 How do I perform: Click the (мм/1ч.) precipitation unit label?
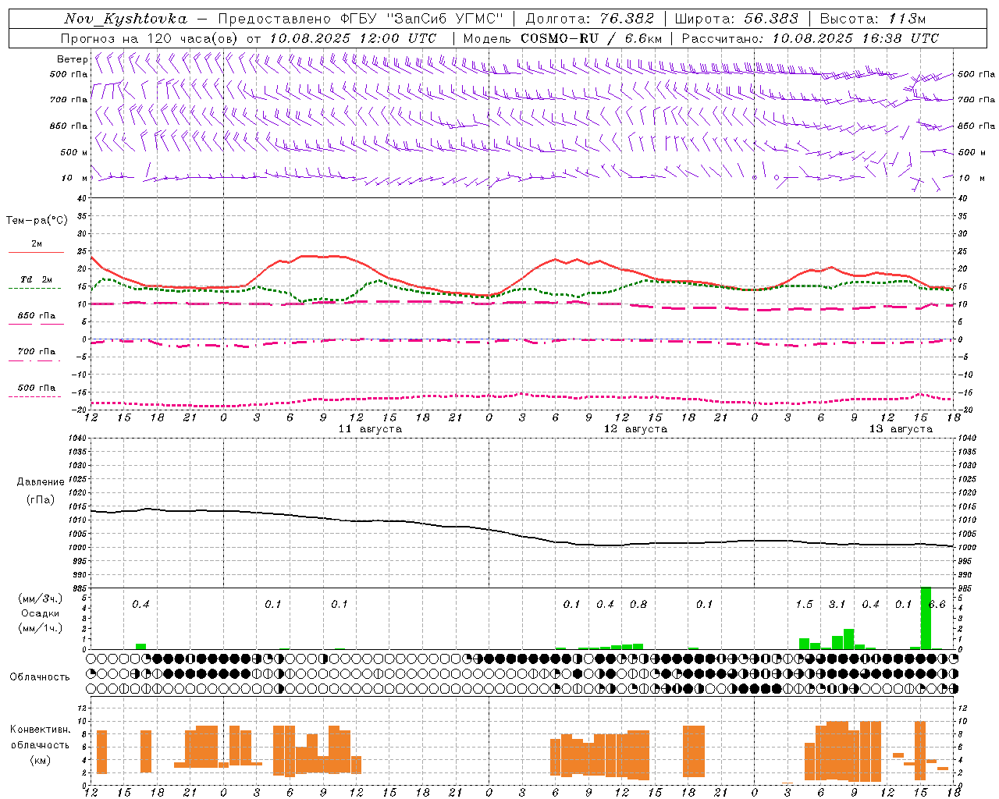tap(40, 628)
